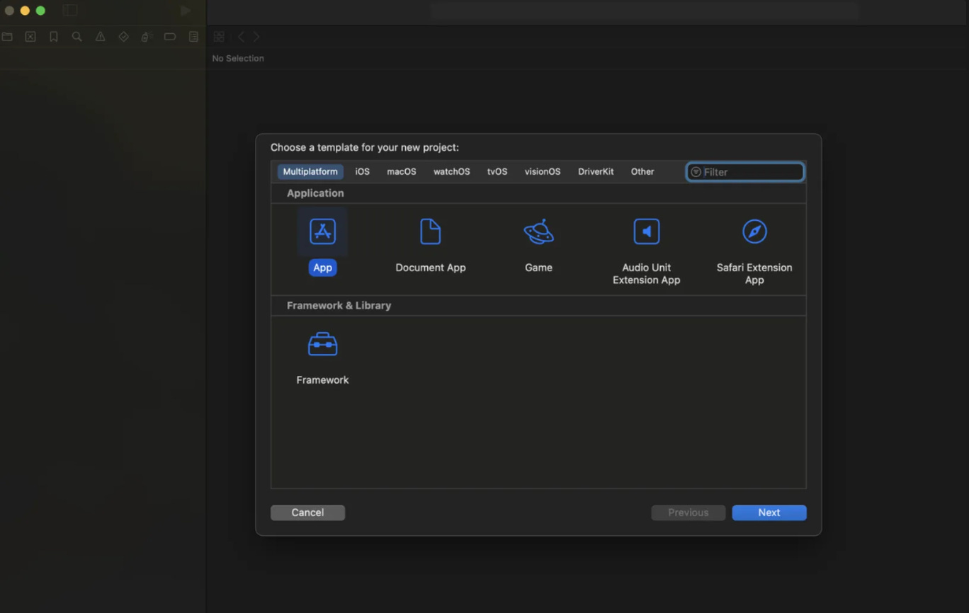The height and width of the screenshot is (613, 969).
Task: Click into the Filter search field
Action: coord(751,172)
